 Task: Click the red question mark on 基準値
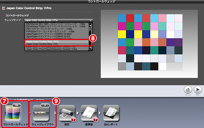click(96, 119)
